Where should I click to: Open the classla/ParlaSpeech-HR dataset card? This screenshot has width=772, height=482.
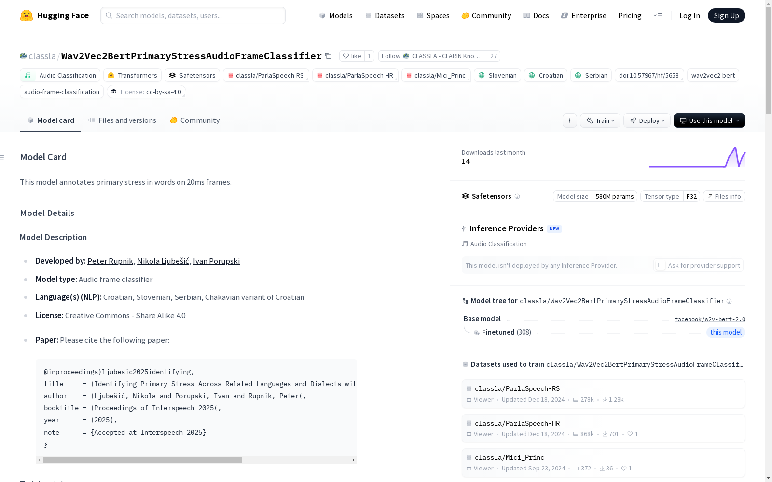[x=603, y=428]
